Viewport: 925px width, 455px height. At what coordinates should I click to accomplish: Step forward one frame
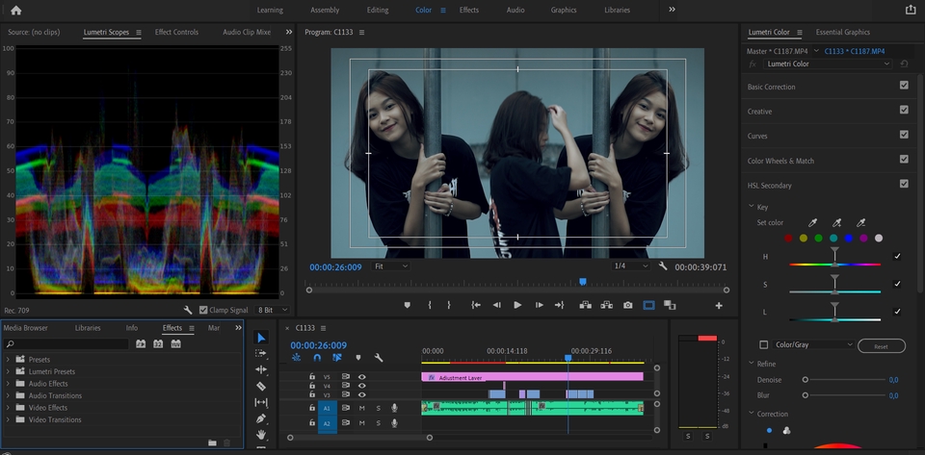click(x=540, y=305)
